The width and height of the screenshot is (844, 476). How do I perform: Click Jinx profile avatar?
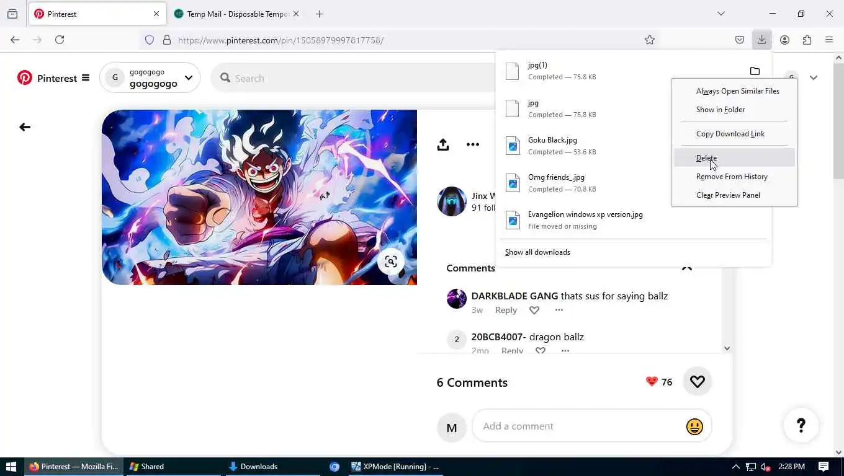452,201
